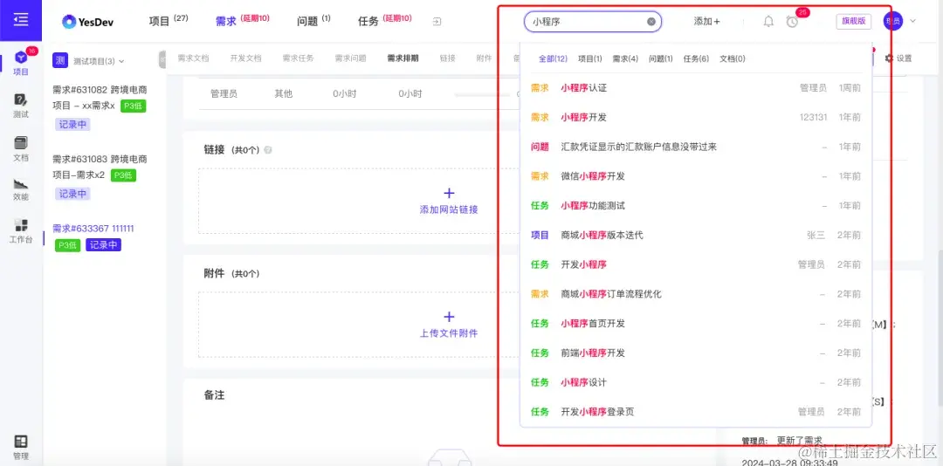The height and width of the screenshot is (466, 943).
Task: Open the alarm clock reminders icon
Action: tap(792, 22)
